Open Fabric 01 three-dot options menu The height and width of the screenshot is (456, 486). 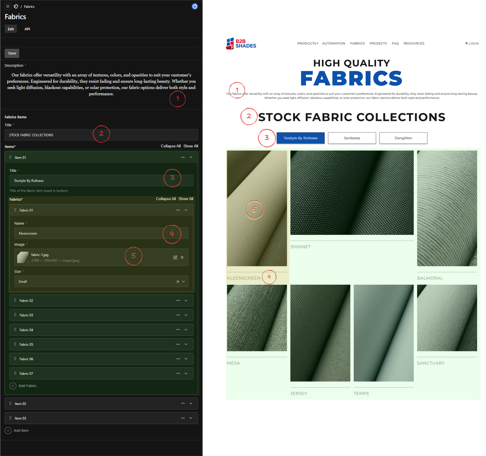[x=178, y=210]
